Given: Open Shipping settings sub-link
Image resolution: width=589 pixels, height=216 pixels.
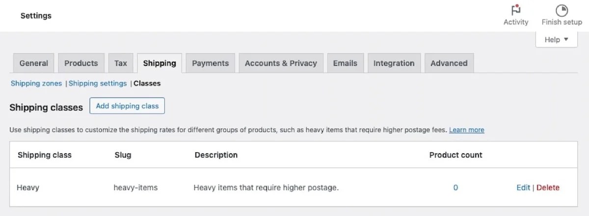Looking at the screenshot, I should pos(98,83).
